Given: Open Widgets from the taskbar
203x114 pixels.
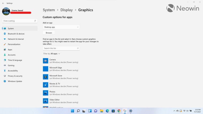Looking at the screenshot, I should (90, 111).
